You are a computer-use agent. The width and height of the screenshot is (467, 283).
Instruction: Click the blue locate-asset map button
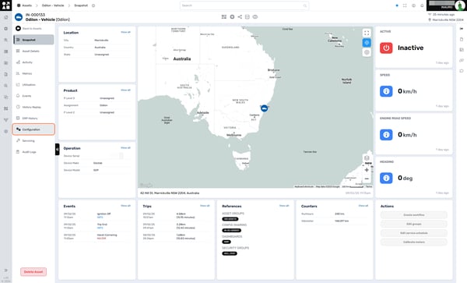coord(367,43)
